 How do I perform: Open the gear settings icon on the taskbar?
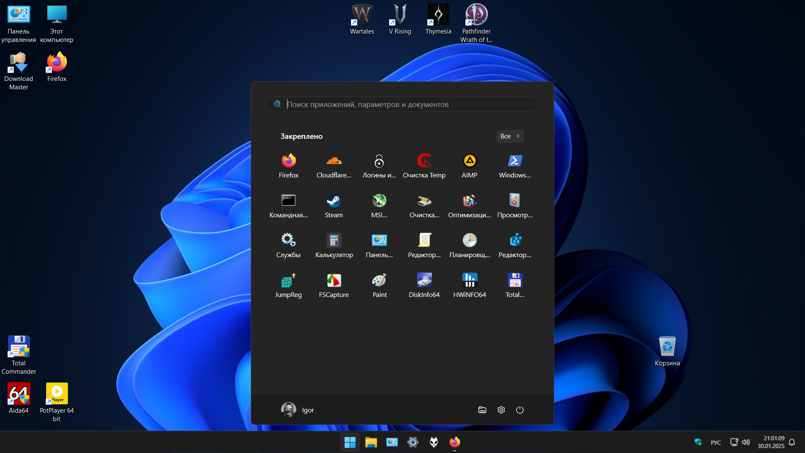[x=413, y=442]
